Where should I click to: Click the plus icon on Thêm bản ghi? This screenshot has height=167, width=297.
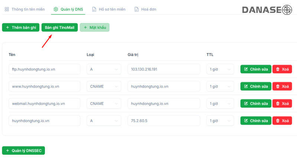coord(7,27)
